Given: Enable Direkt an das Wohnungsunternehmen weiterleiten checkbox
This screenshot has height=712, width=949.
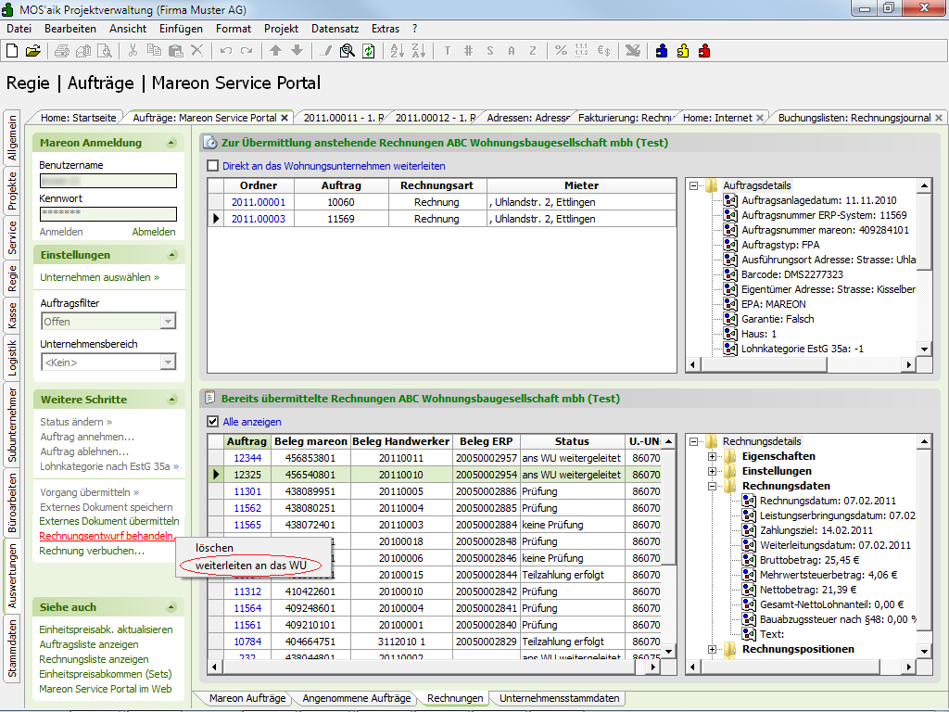Looking at the screenshot, I should [212, 166].
